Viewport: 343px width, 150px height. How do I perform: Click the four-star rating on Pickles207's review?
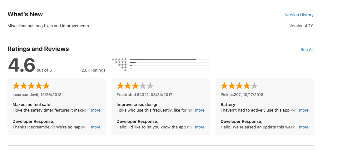coord(239,86)
